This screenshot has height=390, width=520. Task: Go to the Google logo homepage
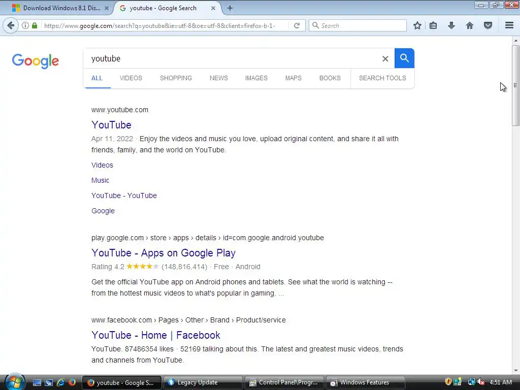(35, 61)
